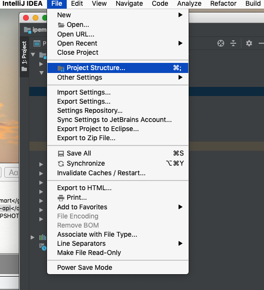The width and height of the screenshot is (264, 290).
Task: Open Settings Repository...
Action: 118,110
